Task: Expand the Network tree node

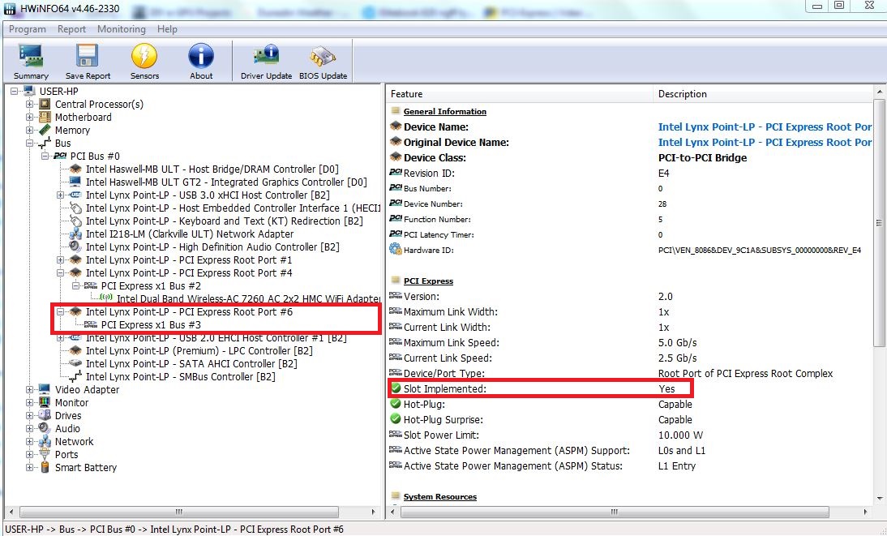Action: [29, 441]
